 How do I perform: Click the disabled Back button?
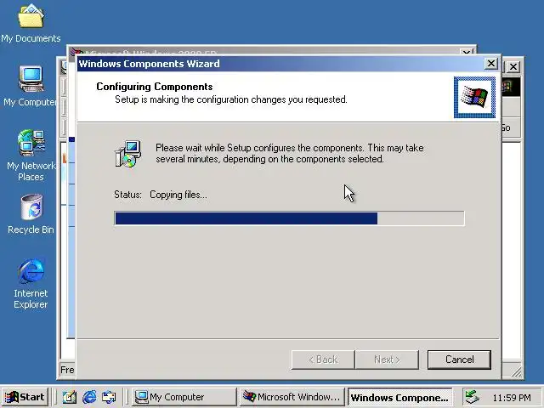point(323,360)
